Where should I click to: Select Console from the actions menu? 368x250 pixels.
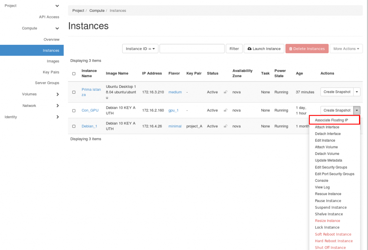[322, 181]
